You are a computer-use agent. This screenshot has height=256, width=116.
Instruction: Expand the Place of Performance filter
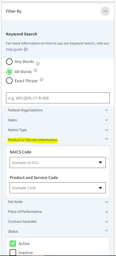[x=58, y=212]
